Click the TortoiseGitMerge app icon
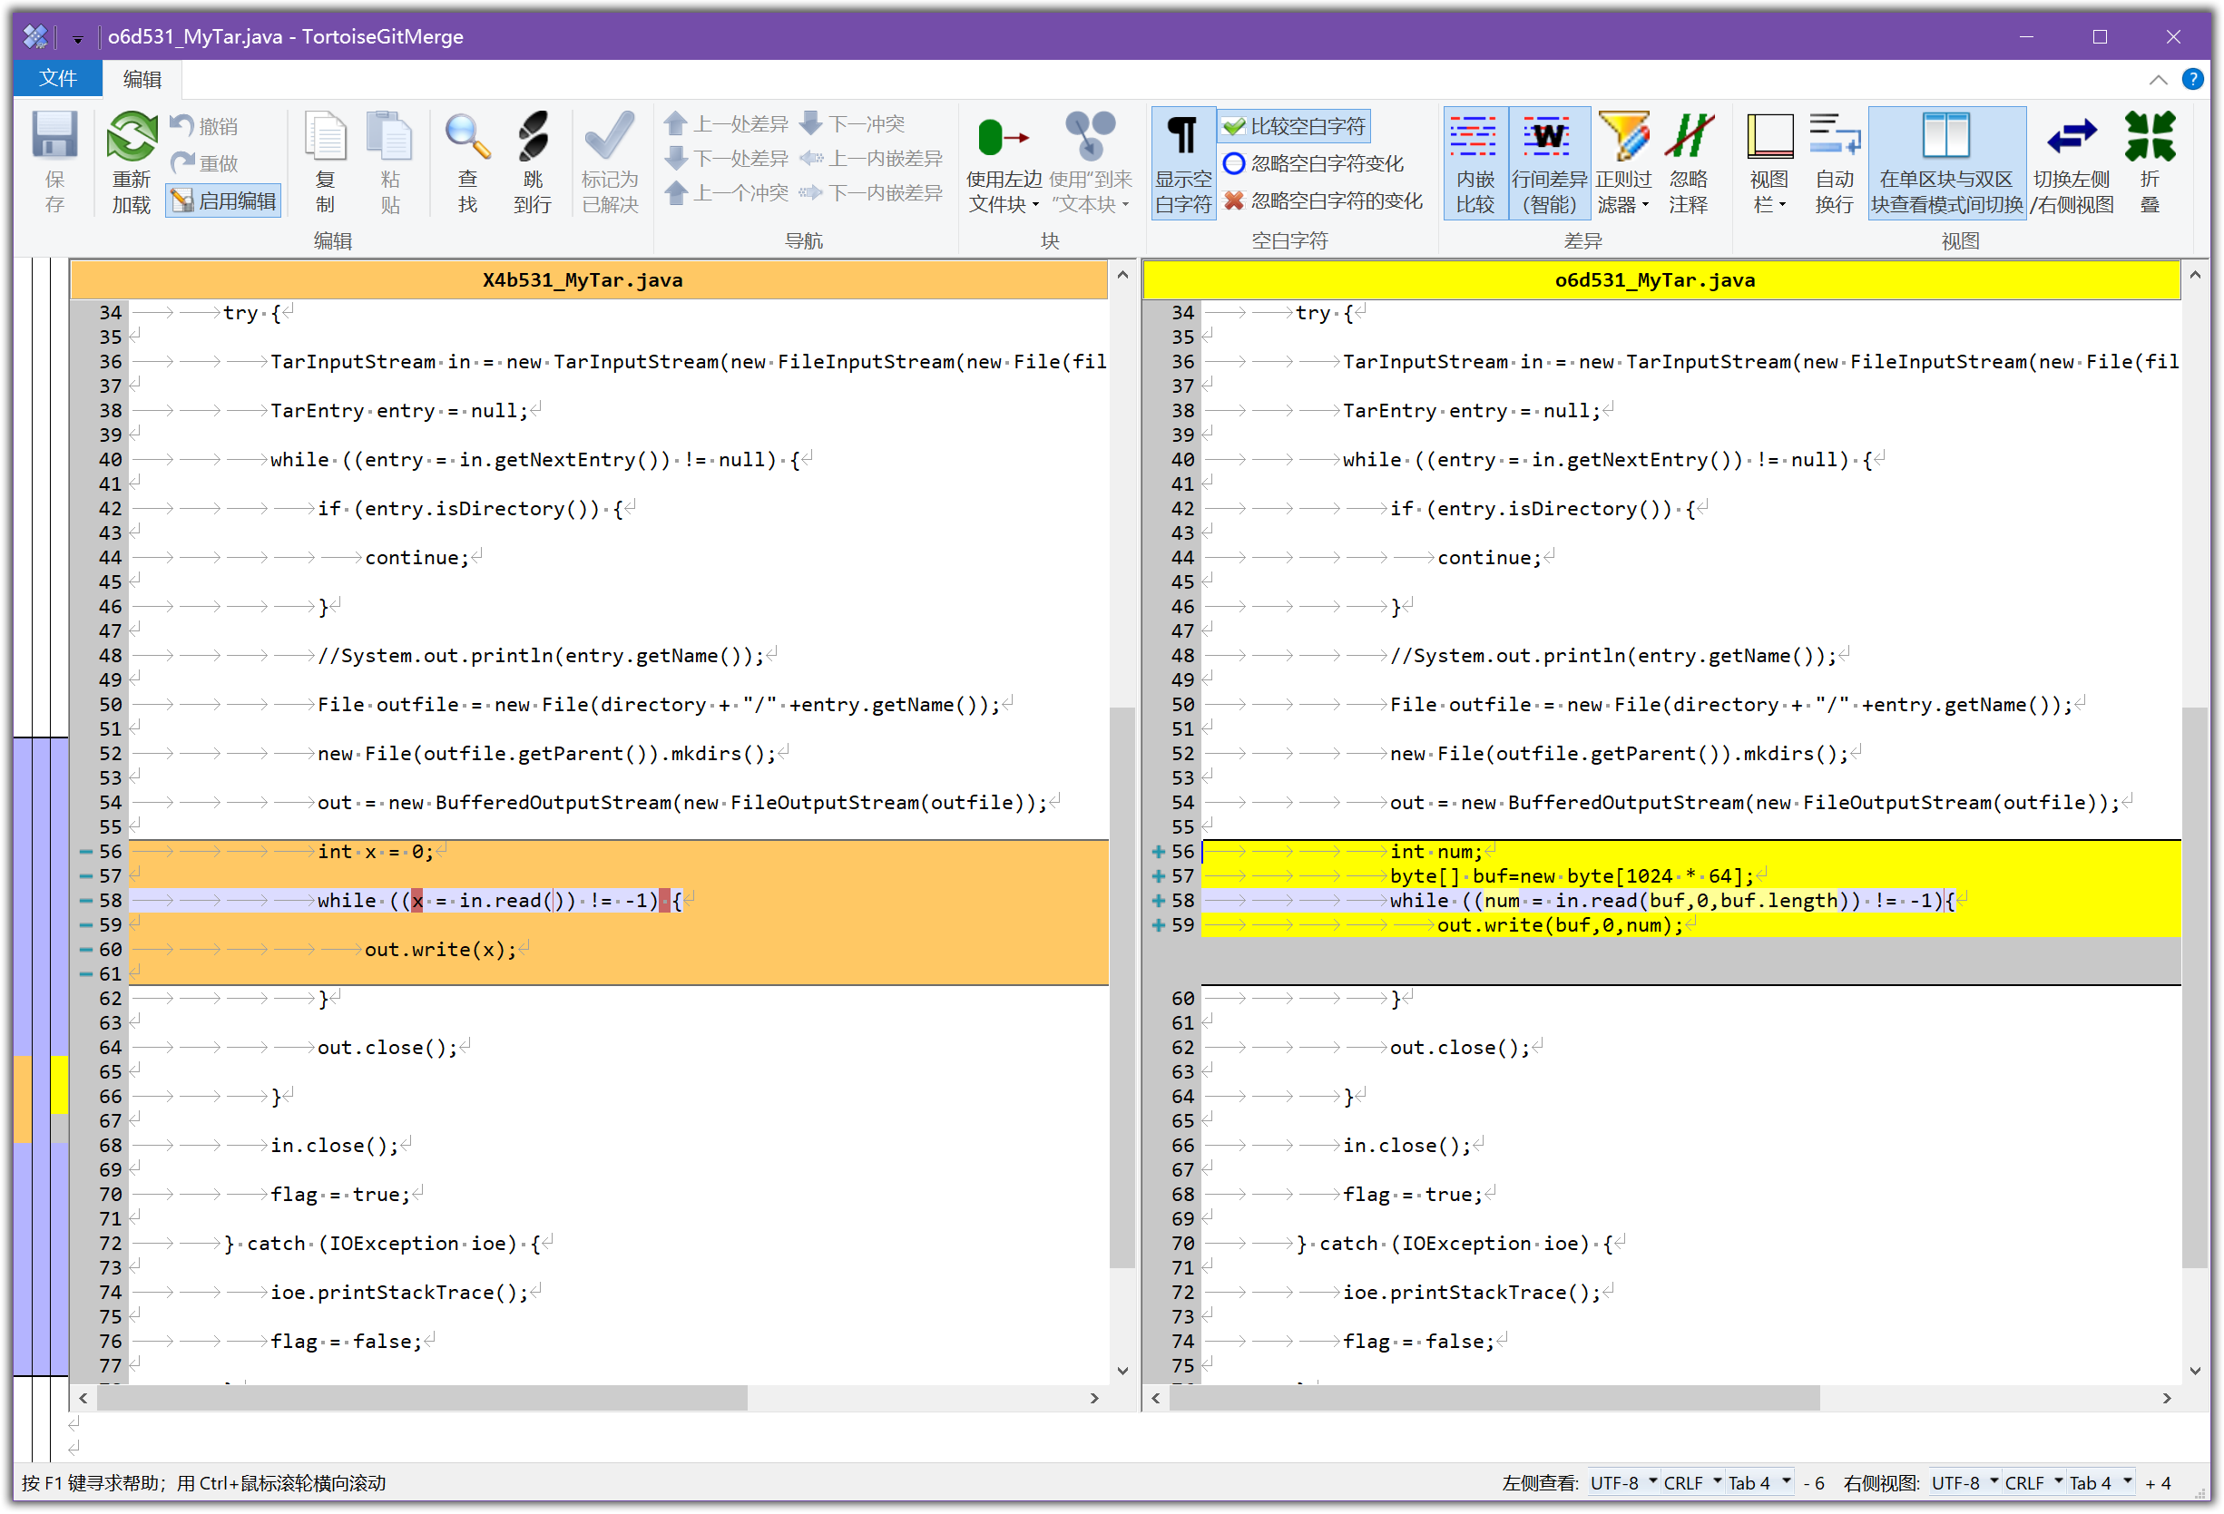Viewport: 2224px width, 1514px height. (35, 36)
